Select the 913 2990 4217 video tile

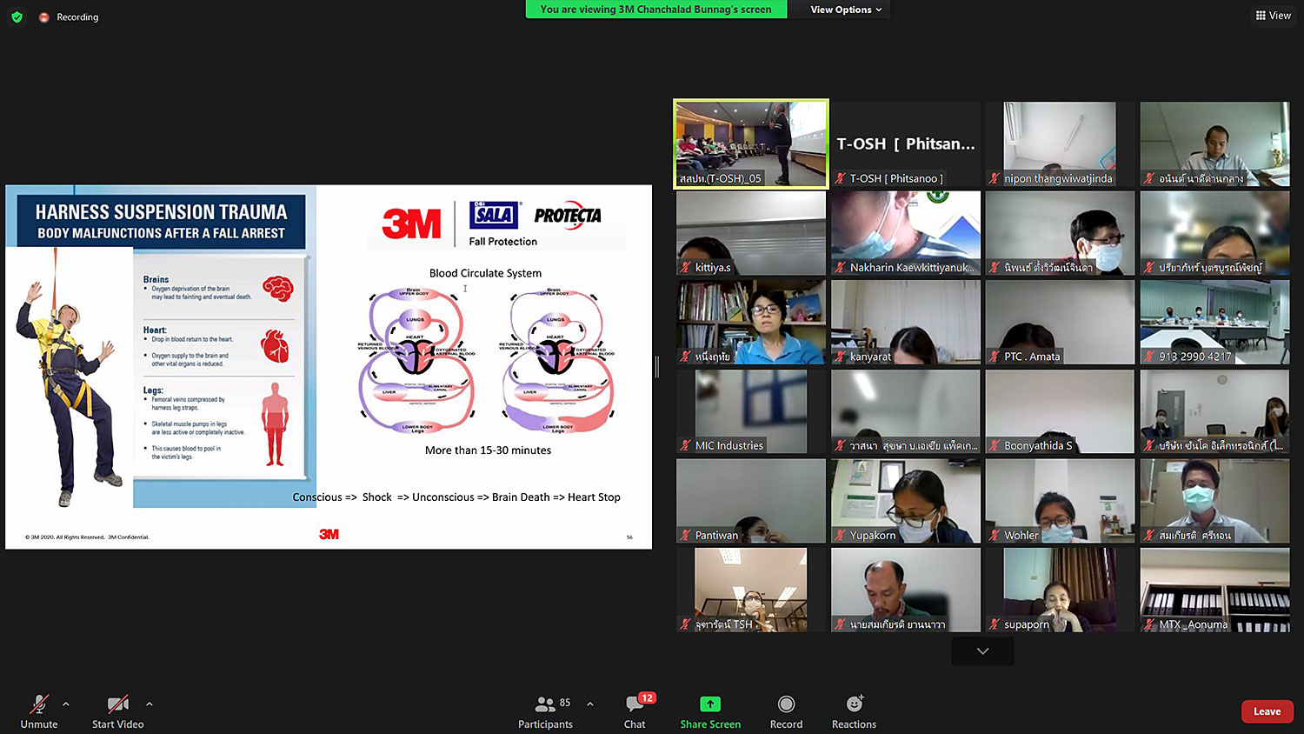pos(1214,323)
